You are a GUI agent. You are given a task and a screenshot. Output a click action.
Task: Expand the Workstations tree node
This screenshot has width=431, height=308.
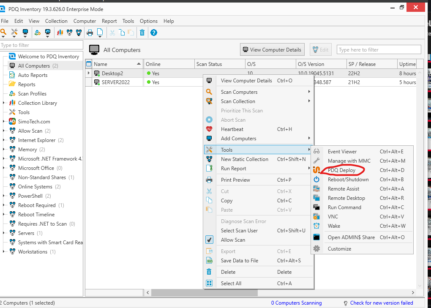pyautogui.click(x=3, y=251)
